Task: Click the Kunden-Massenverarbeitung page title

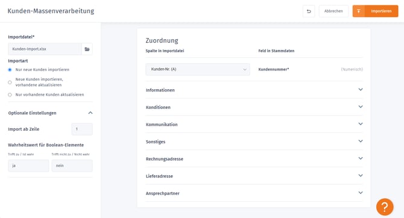Action: pyautogui.click(x=51, y=11)
